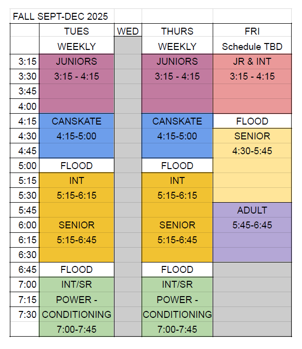Select the Schedule TBD cell under FRI

pyautogui.click(x=252, y=46)
